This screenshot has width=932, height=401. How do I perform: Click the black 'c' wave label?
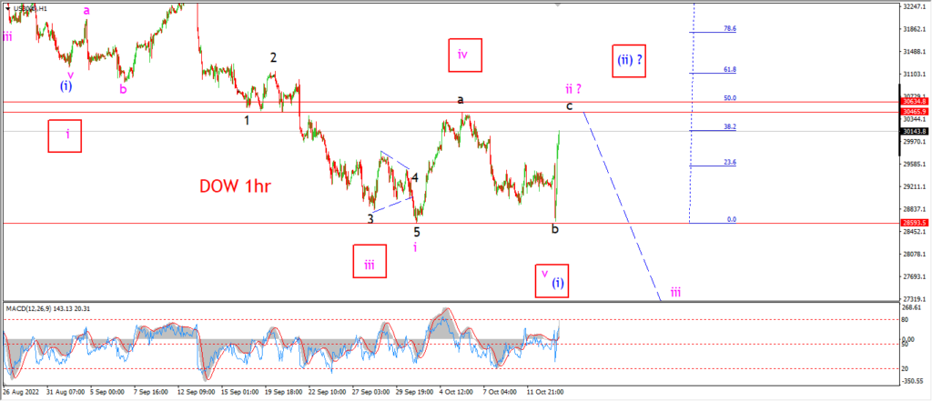570,106
